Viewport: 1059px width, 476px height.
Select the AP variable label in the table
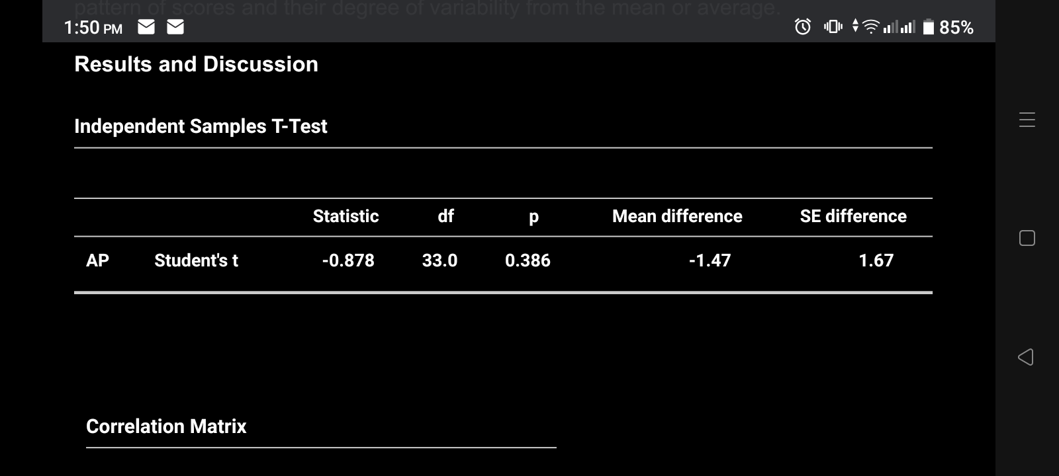pos(97,260)
